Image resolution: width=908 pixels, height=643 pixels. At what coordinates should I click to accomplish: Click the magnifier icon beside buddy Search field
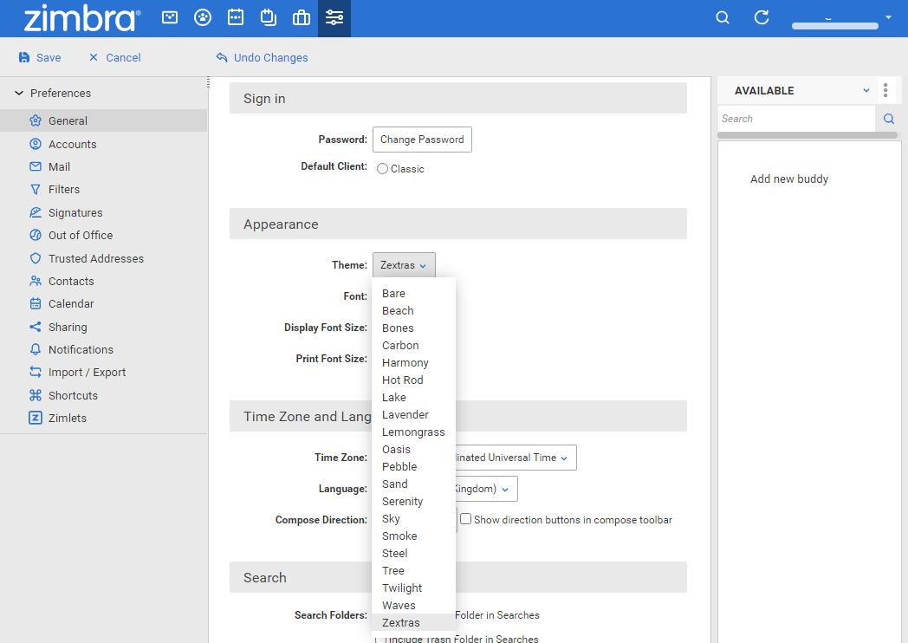tap(889, 119)
